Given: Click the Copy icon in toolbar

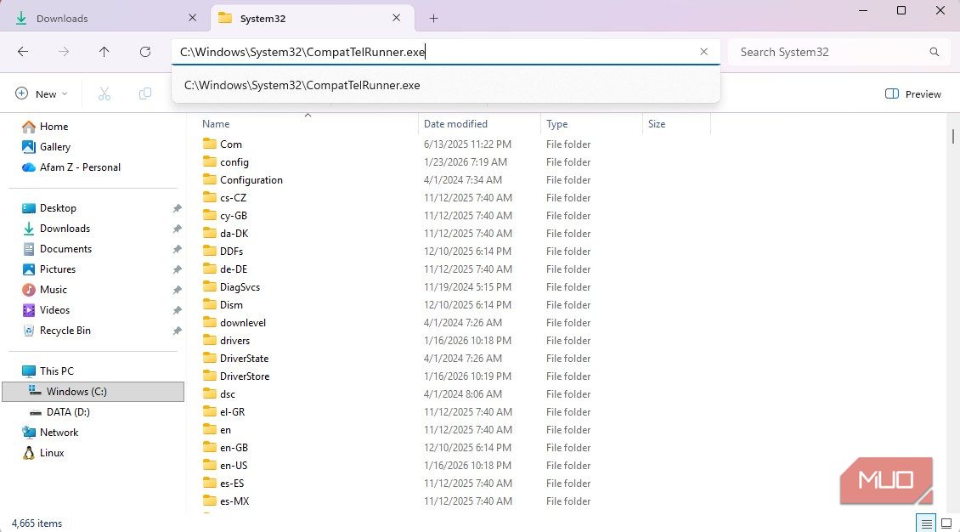Looking at the screenshot, I should 145,93.
